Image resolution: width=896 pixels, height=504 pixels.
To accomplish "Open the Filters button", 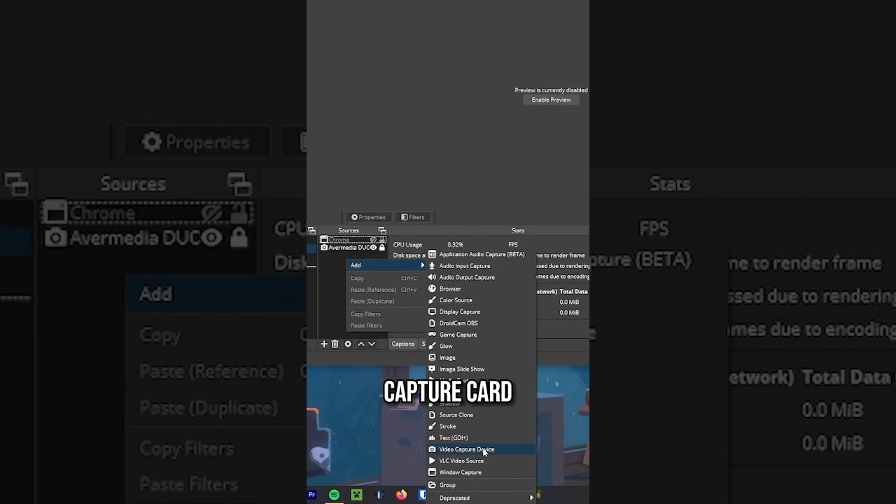I will point(412,217).
